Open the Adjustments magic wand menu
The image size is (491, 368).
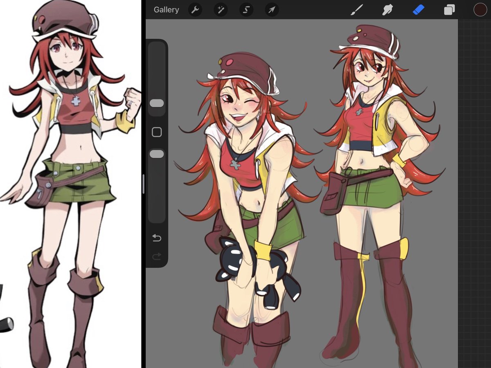(x=221, y=10)
